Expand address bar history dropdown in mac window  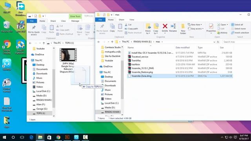214,42
